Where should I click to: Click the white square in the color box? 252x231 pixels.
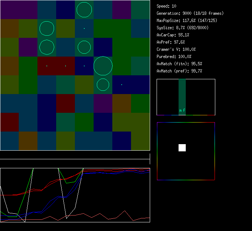coord(182,148)
